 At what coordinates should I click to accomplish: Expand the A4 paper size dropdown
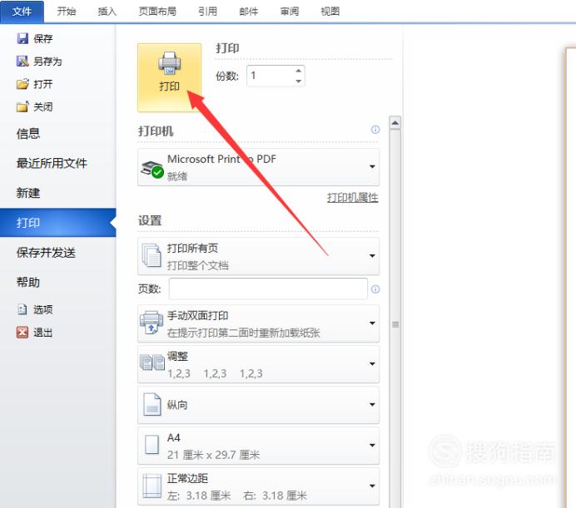coord(258,446)
